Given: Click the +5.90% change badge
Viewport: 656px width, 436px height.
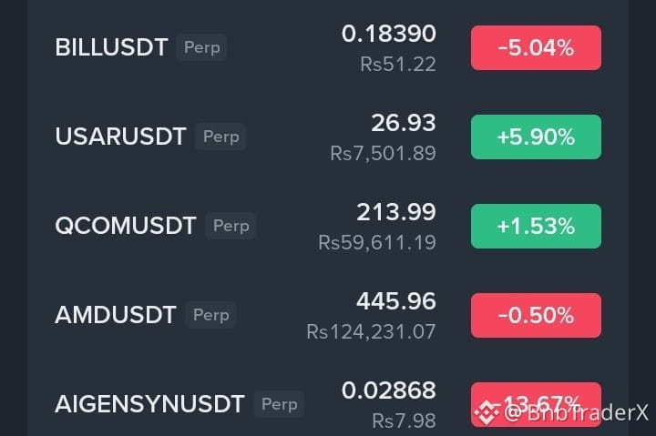Looking at the screenshot, I should (536, 137).
